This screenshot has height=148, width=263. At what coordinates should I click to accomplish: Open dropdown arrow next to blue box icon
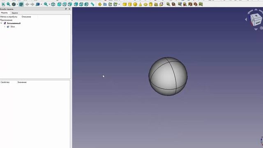(x=41, y=5)
